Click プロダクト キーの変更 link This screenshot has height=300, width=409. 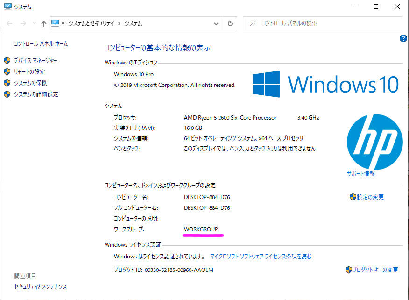click(375, 270)
